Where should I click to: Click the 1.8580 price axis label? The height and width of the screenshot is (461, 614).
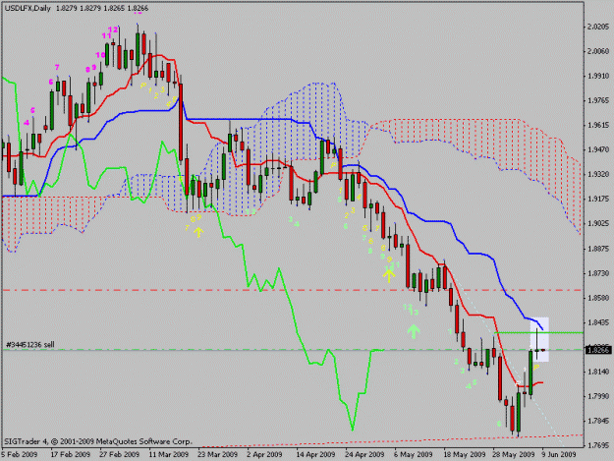point(598,298)
